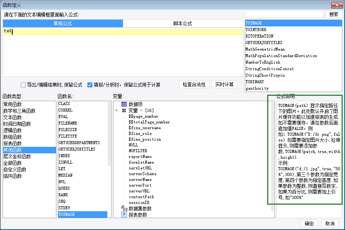
Task: Select the servletURL variable
Action: point(140,168)
